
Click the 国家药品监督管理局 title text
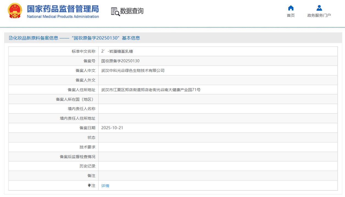pos(63,9)
